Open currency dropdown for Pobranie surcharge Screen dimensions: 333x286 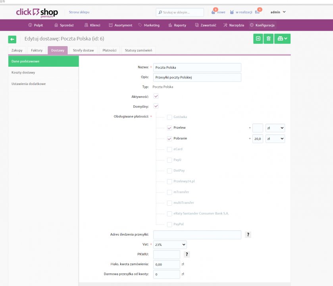coord(275,139)
